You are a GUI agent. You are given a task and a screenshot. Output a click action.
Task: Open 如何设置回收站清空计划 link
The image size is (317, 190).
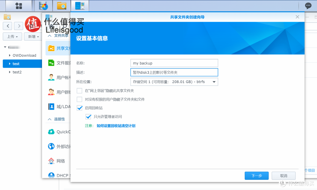[116, 126]
